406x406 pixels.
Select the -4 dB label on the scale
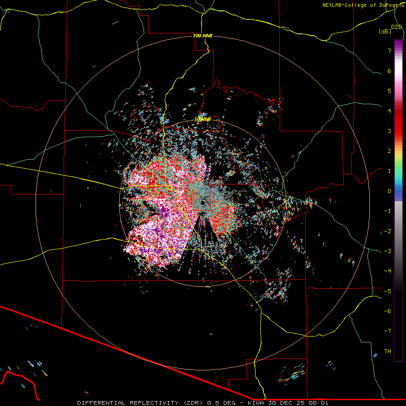click(388, 271)
